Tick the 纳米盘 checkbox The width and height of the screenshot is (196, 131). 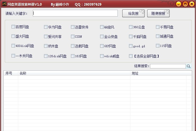tap(46, 46)
